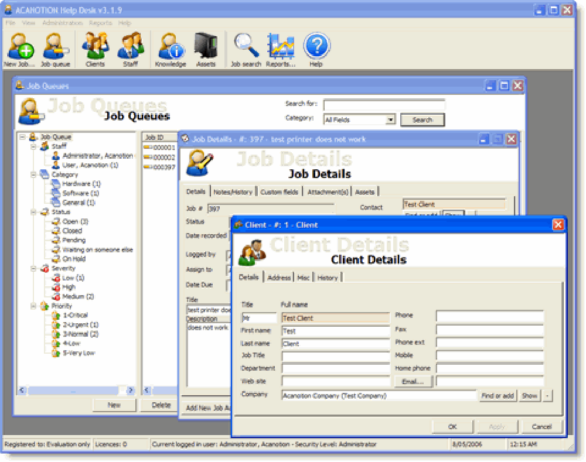Click inside the Search for field
The width and height of the screenshot is (586, 462).
point(384,105)
